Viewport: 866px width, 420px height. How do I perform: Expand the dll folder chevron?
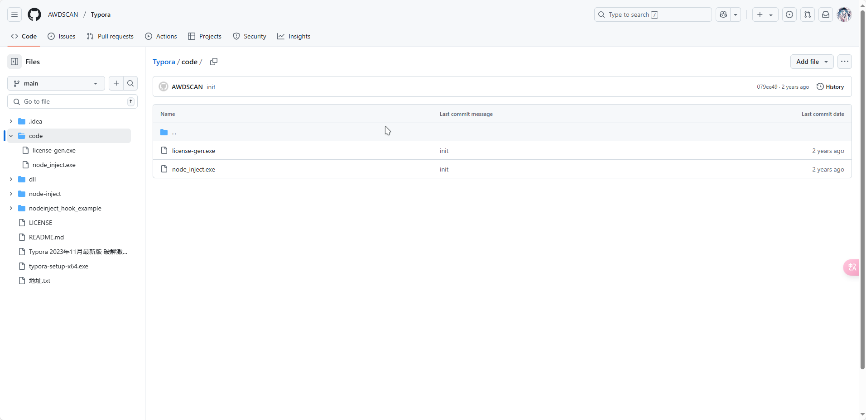coord(11,179)
